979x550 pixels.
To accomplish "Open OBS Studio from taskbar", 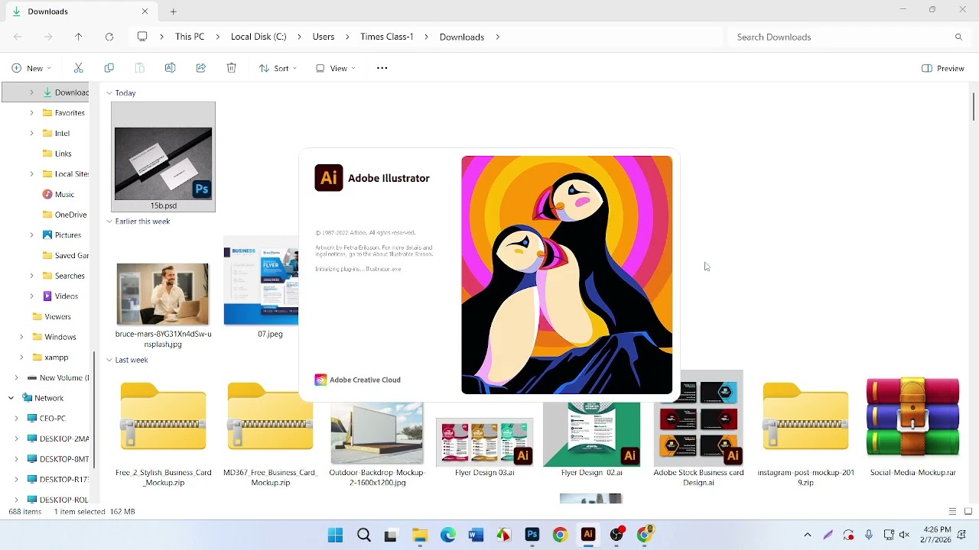I will tap(616, 535).
